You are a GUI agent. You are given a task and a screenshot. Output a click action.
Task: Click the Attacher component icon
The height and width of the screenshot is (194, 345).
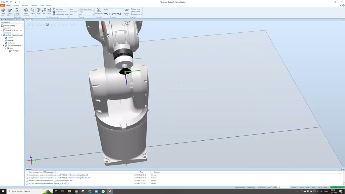pos(6,38)
